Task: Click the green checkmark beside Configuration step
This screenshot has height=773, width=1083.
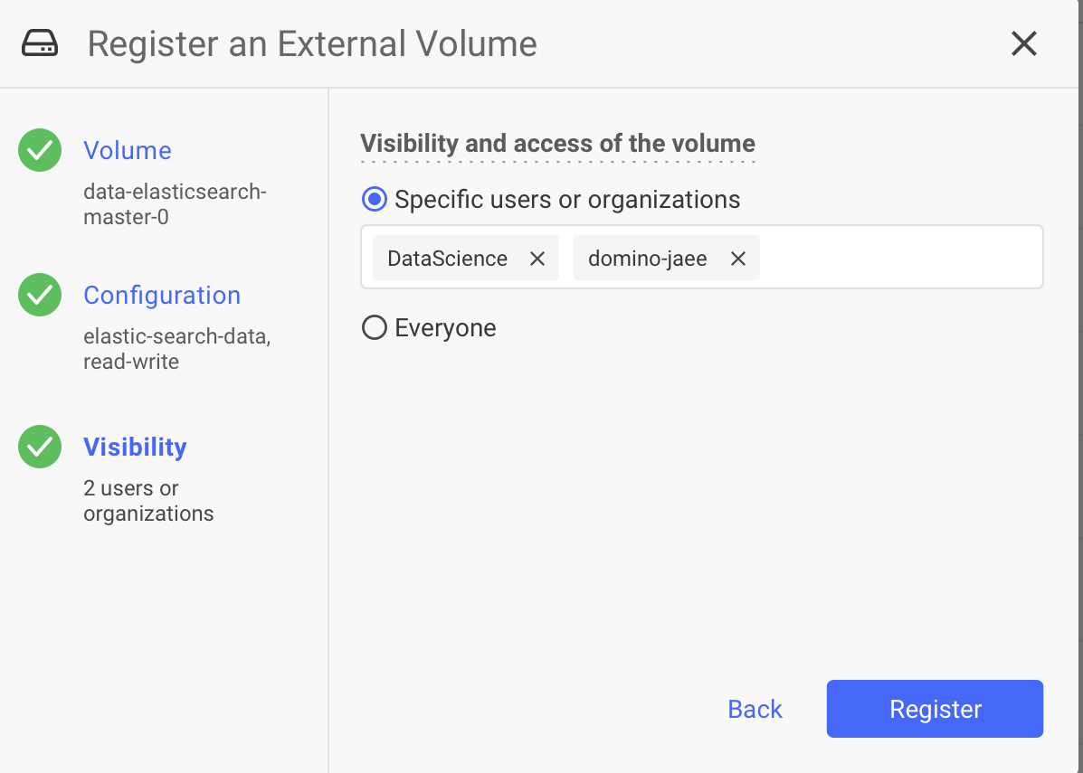Action: tap(40, 295)
